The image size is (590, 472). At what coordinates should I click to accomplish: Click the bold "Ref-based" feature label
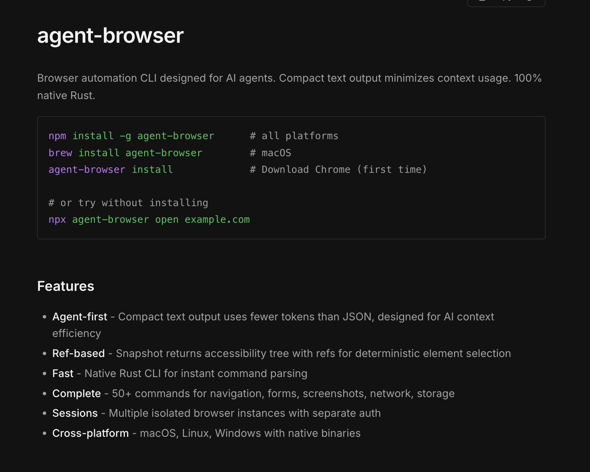point(78,353)
